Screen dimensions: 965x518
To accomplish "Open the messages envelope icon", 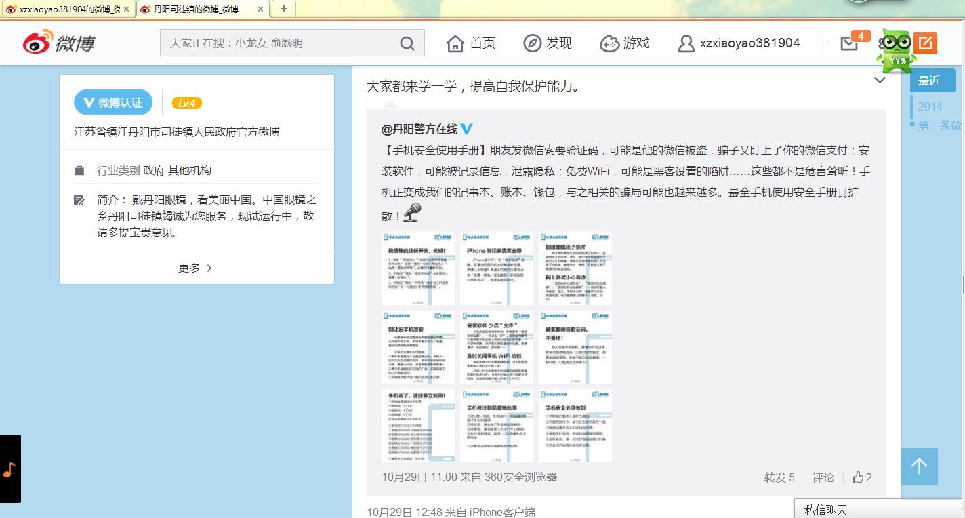I will 849,43.
